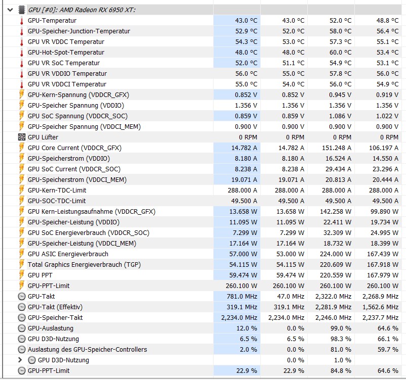Select the GPU-PPT-Limit wattage row label
The height and width of the screenshot is (380, 406).
point(49,286)
